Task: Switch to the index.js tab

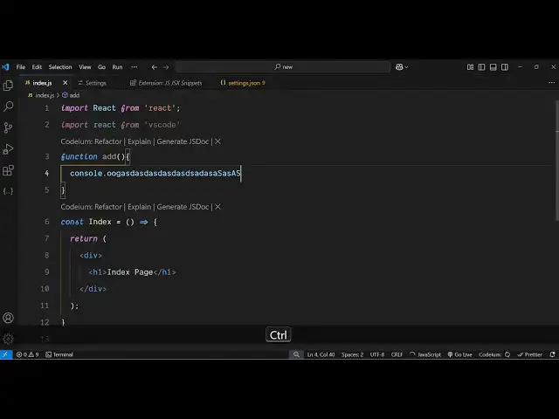Action: click(42, 83)
